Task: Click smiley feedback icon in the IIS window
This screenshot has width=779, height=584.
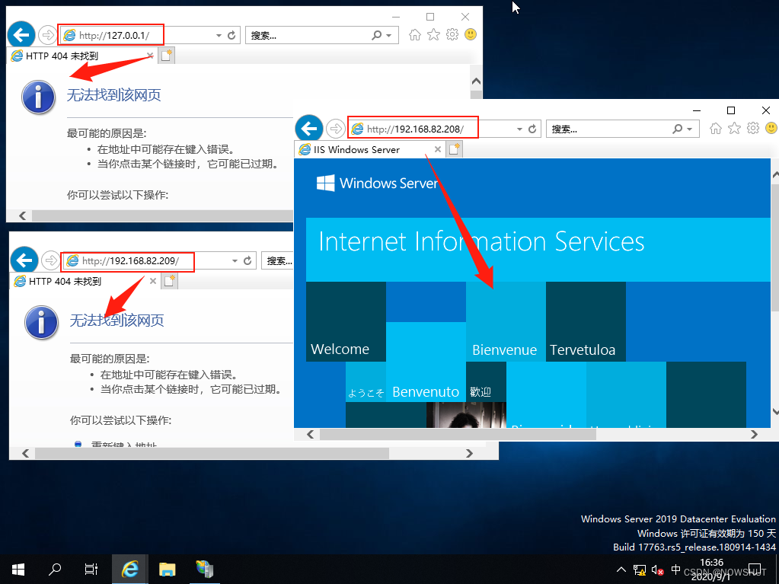Action: 771,128
